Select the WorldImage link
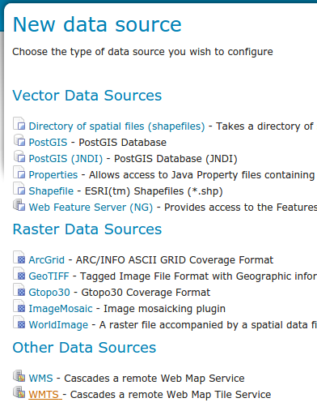The width and height of the screenshot is (317, 411). pos(58,325)
